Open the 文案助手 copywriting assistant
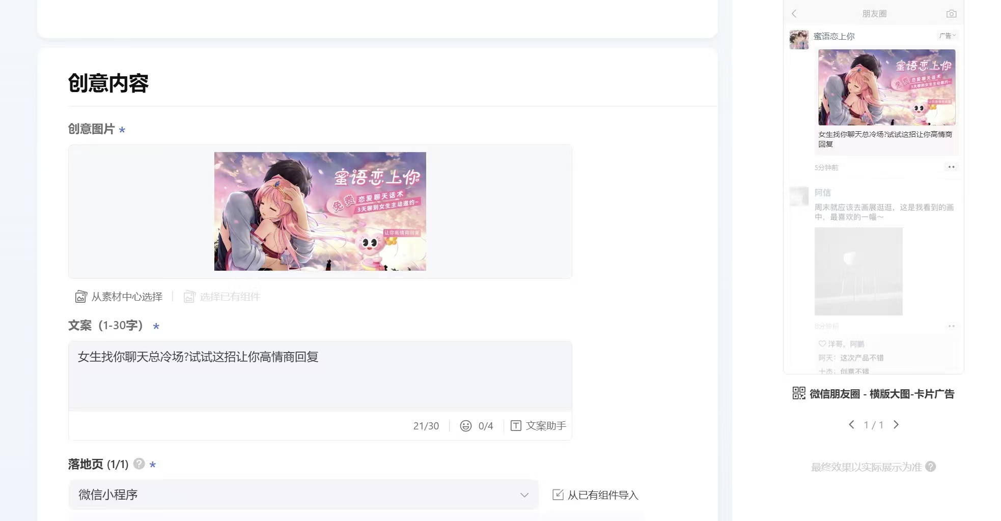Viewport: 1001px width, 521px height. [538, 426]
